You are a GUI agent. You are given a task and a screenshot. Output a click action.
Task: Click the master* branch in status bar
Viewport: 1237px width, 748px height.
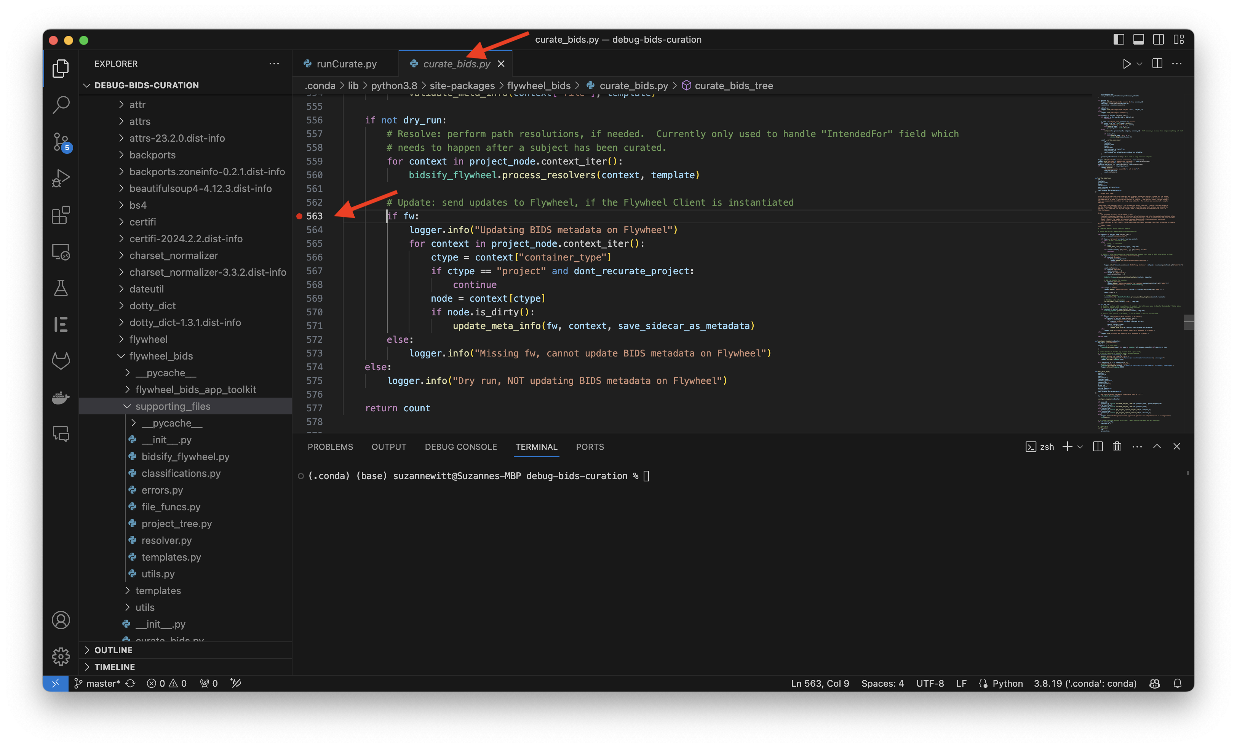pos(97,683)
